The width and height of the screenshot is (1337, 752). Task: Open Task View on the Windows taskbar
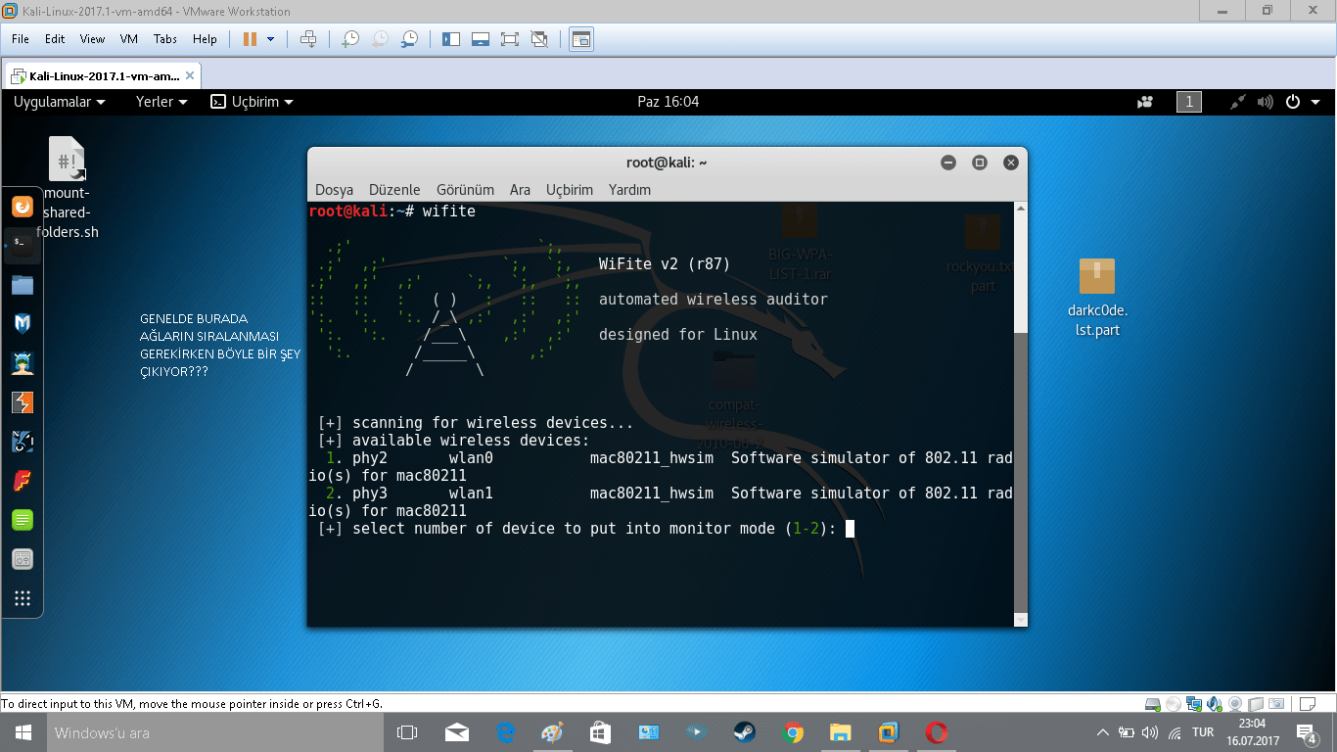[406, 732]
